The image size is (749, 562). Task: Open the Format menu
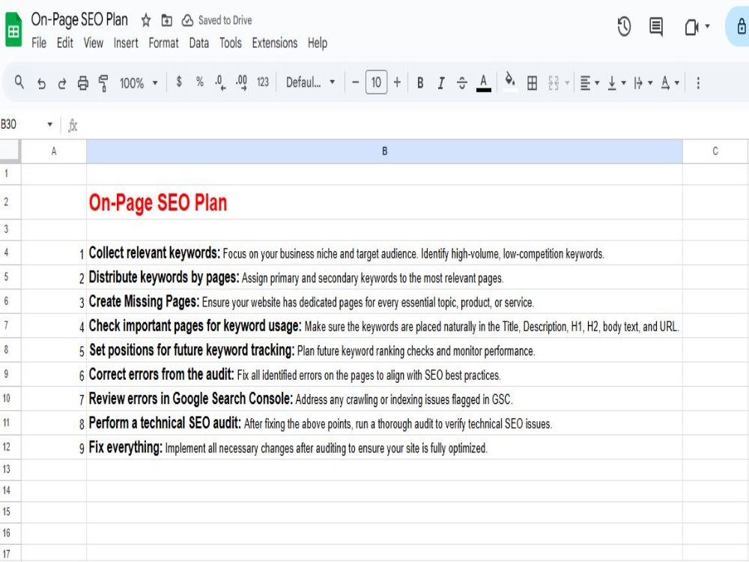(163, 43)
